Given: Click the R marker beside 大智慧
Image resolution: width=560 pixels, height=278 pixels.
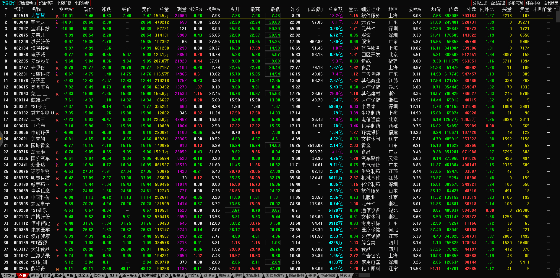Looking at the screenshot, I should pyautogui.click(x=57, y=16).
